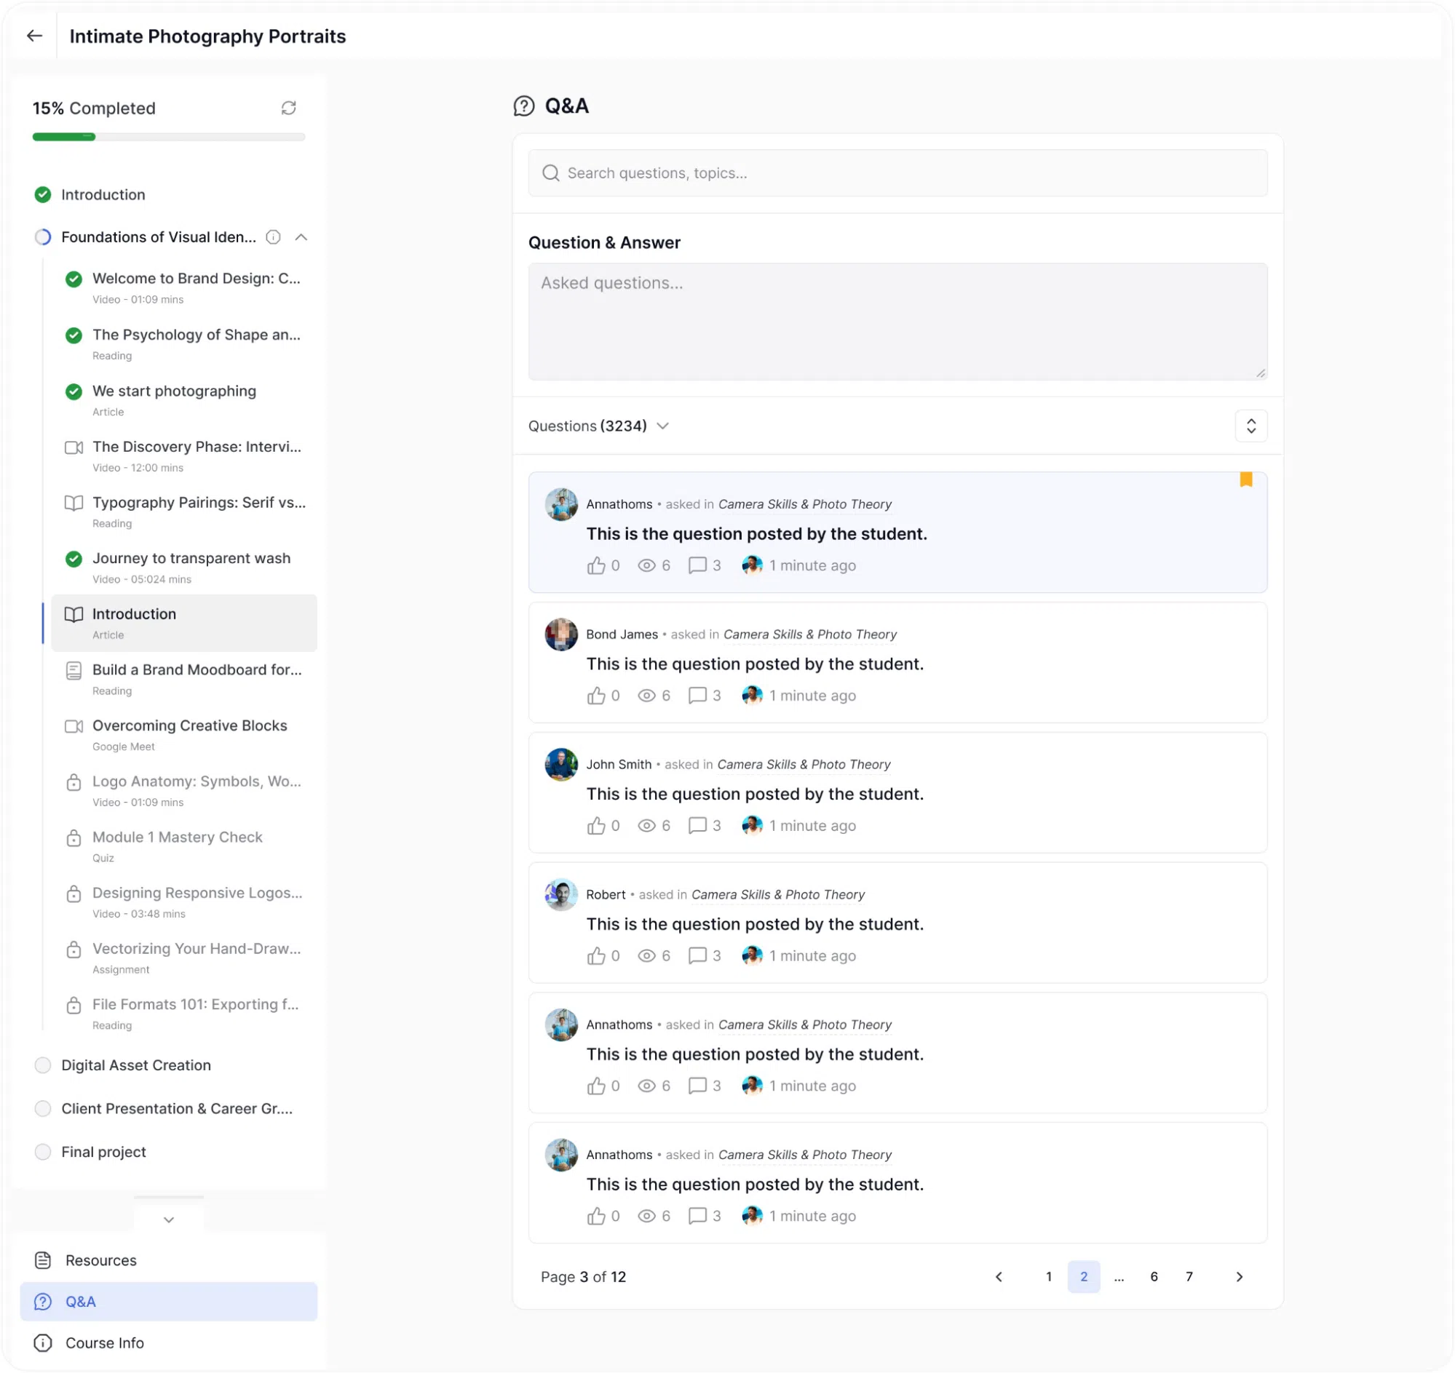Toggle the top-level Introduction completion check
Screen dimensions: 1455x1373
(43, 195)
